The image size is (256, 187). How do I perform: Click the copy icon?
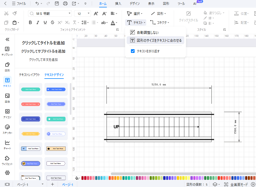pos(6,22)
